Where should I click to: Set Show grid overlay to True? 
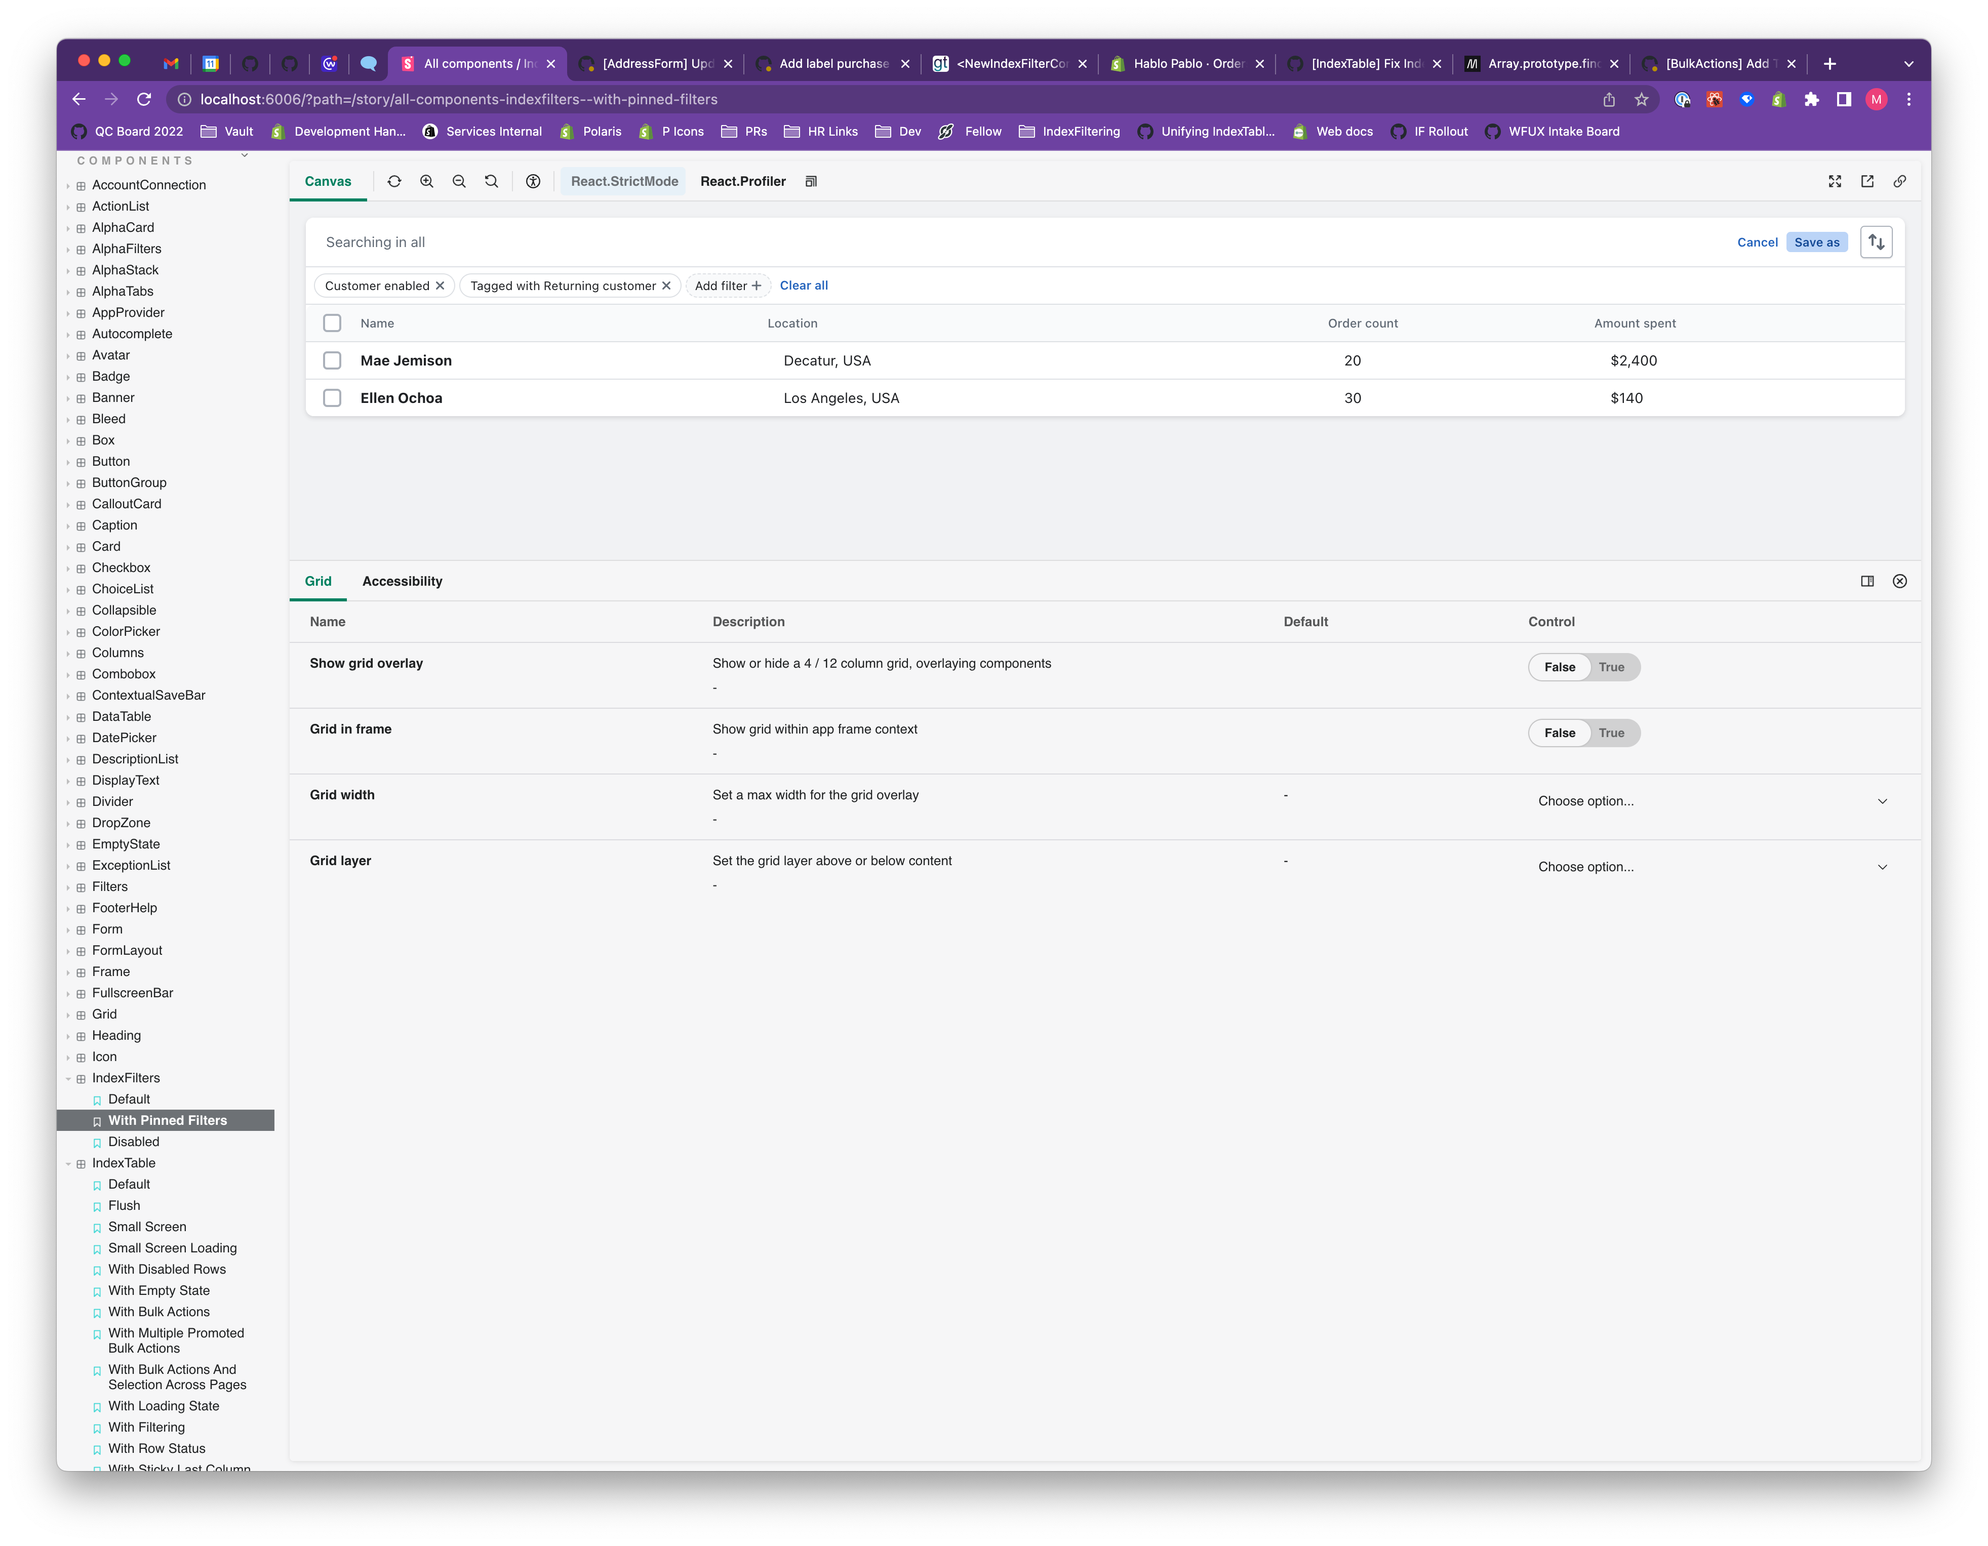(1611, 667)
